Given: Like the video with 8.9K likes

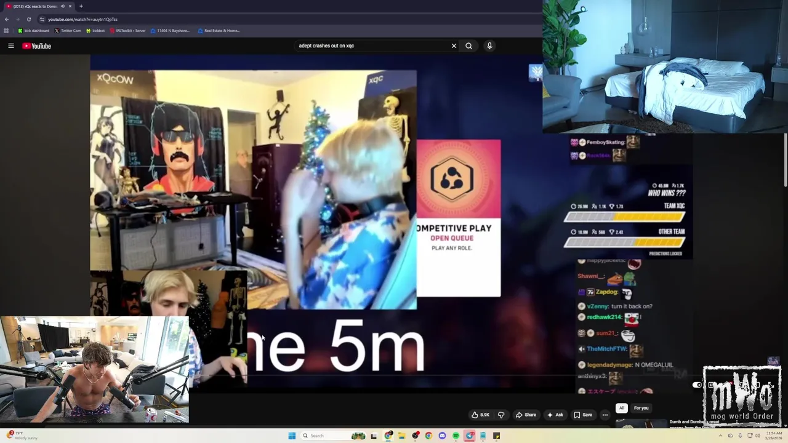Looking at the screenshot, I should (x=480, y=415).
